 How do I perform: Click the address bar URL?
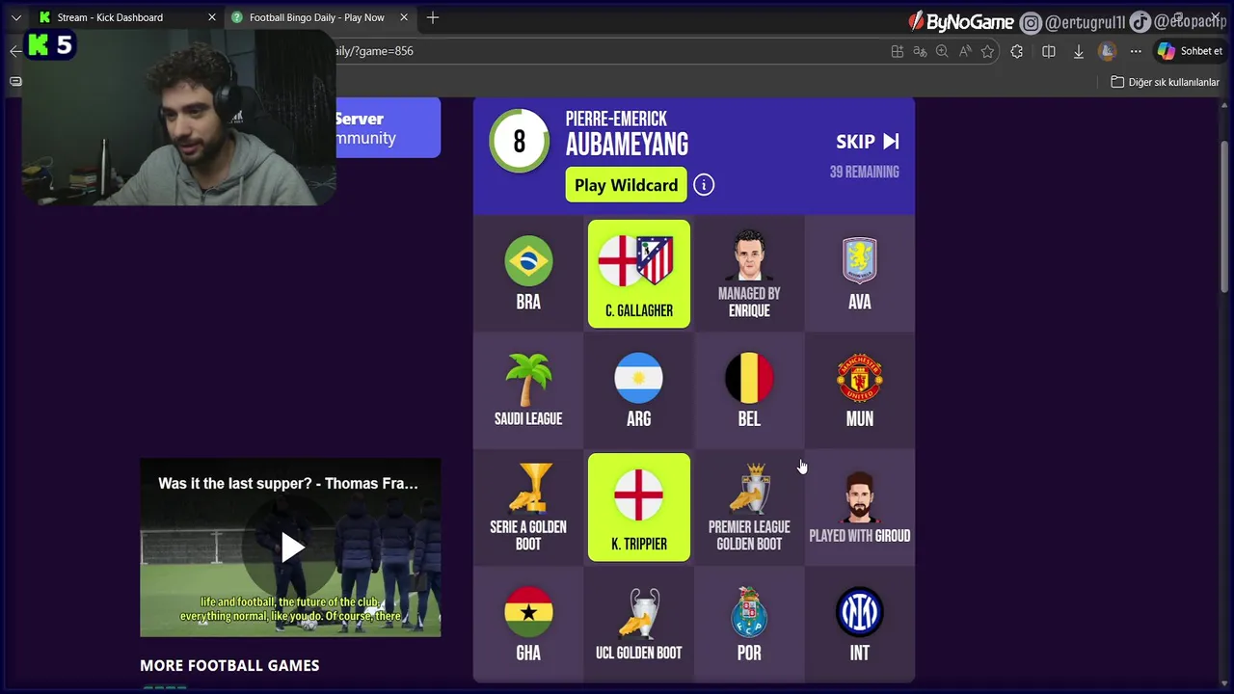pos(374,51)
